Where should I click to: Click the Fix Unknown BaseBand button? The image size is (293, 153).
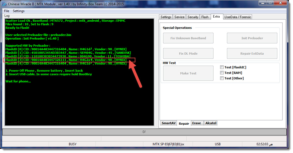click(188, 38)
